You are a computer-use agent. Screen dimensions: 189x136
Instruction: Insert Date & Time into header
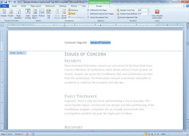[x=28, y=14]
